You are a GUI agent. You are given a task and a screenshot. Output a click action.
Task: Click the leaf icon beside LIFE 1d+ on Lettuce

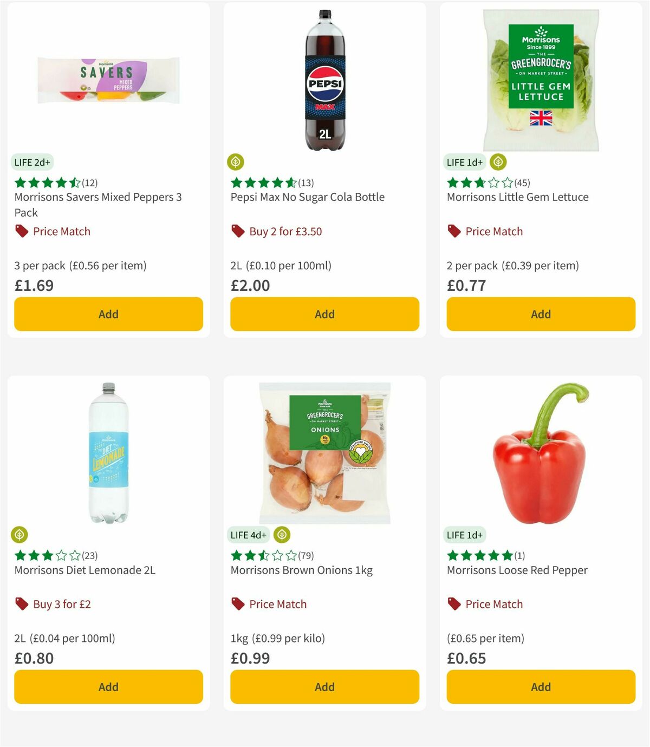498,161
